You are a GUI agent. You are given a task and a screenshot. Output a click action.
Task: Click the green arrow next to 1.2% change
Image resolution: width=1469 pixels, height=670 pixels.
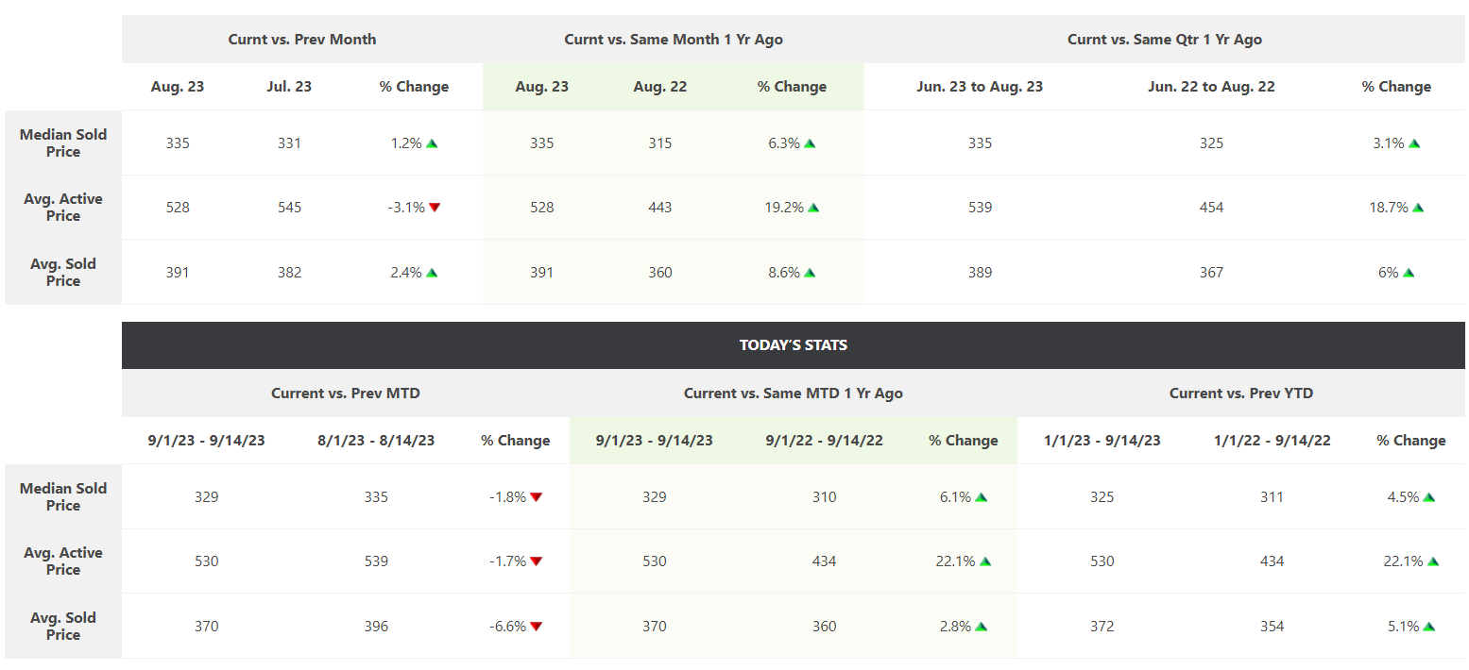click(x=432, y=143)
